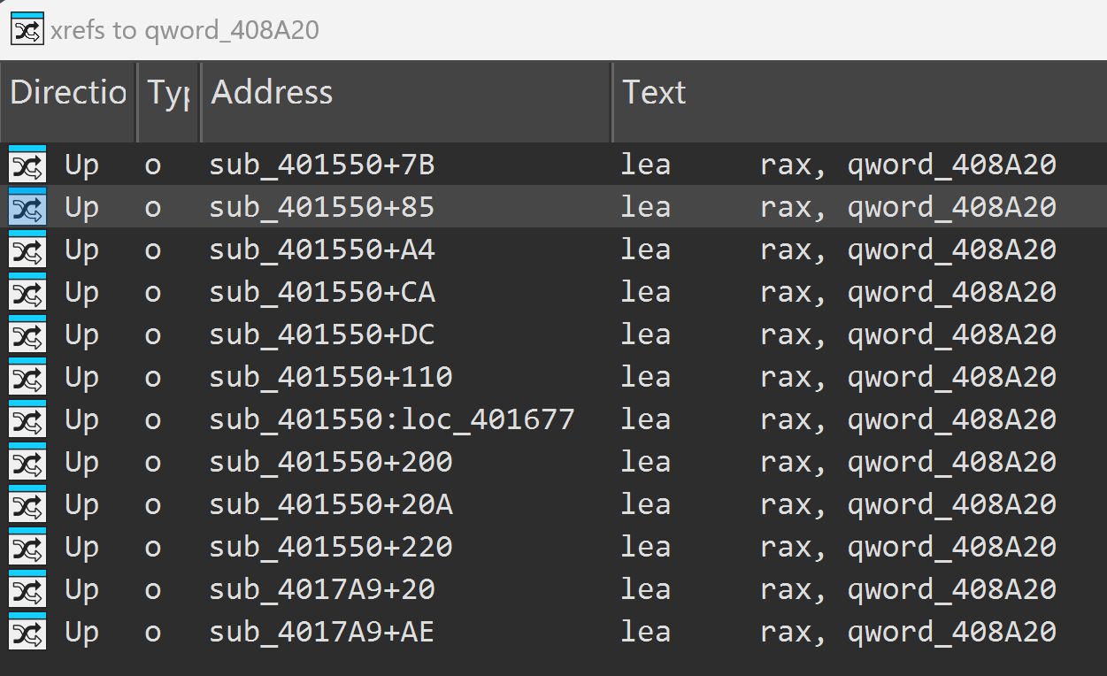Click the xref icon beside sub_401550+A4
The height and width of the screenshot is (676, 1107).
tap(27, 250)
